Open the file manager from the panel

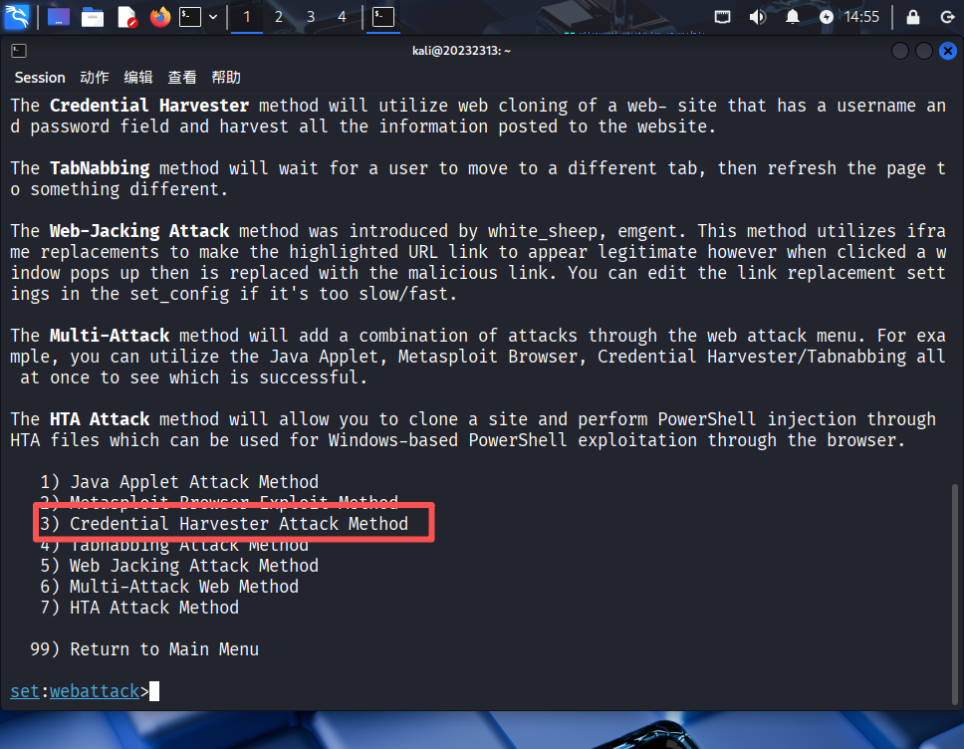[x=93, y=17]
